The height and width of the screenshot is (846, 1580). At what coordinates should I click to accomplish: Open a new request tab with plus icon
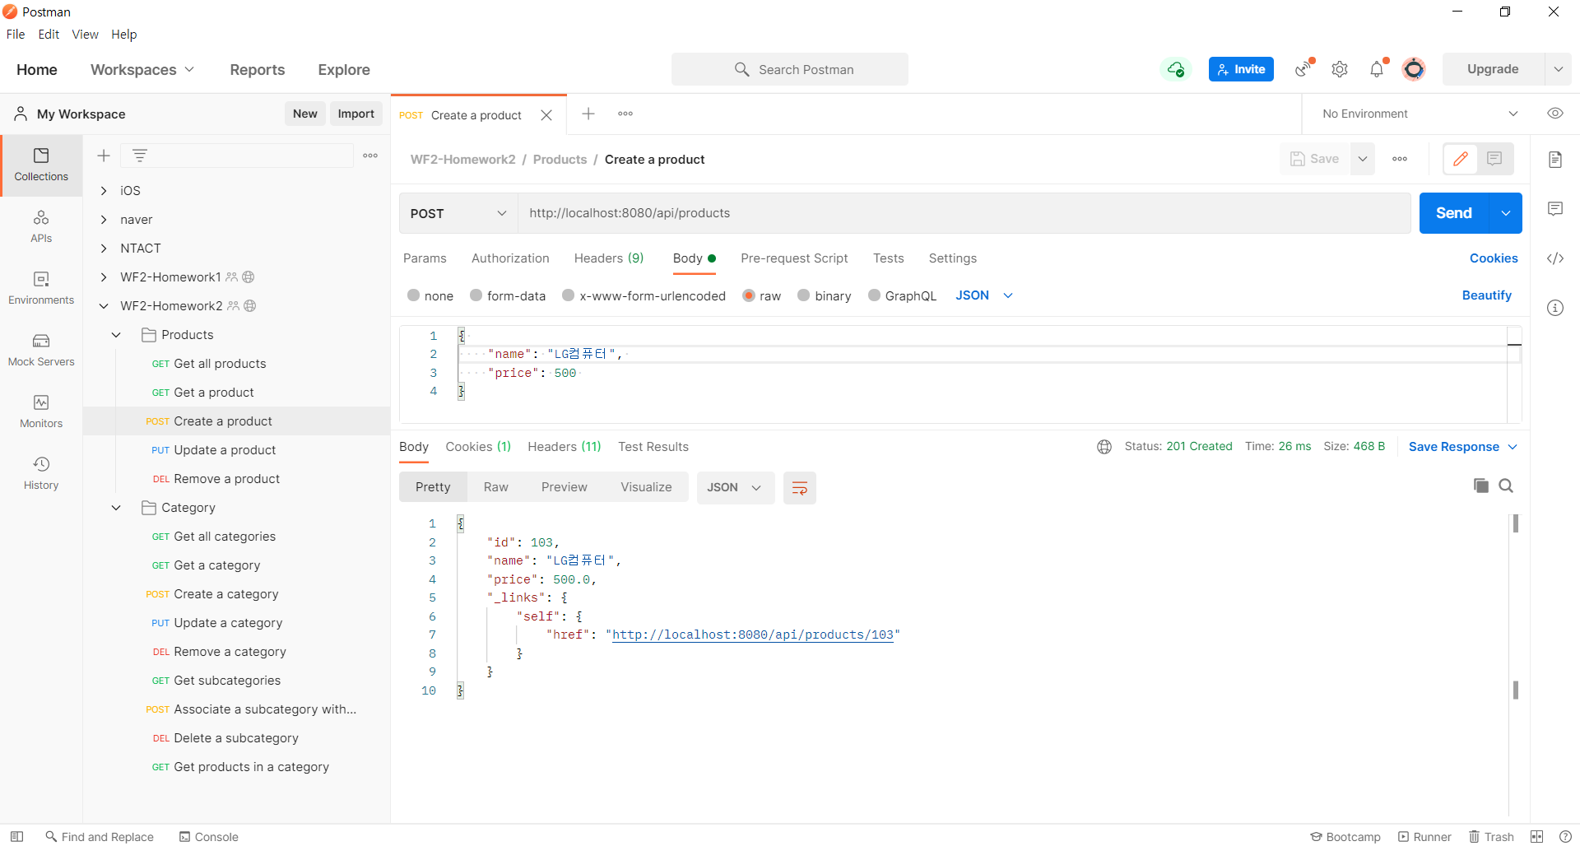(x=588, y=114)
